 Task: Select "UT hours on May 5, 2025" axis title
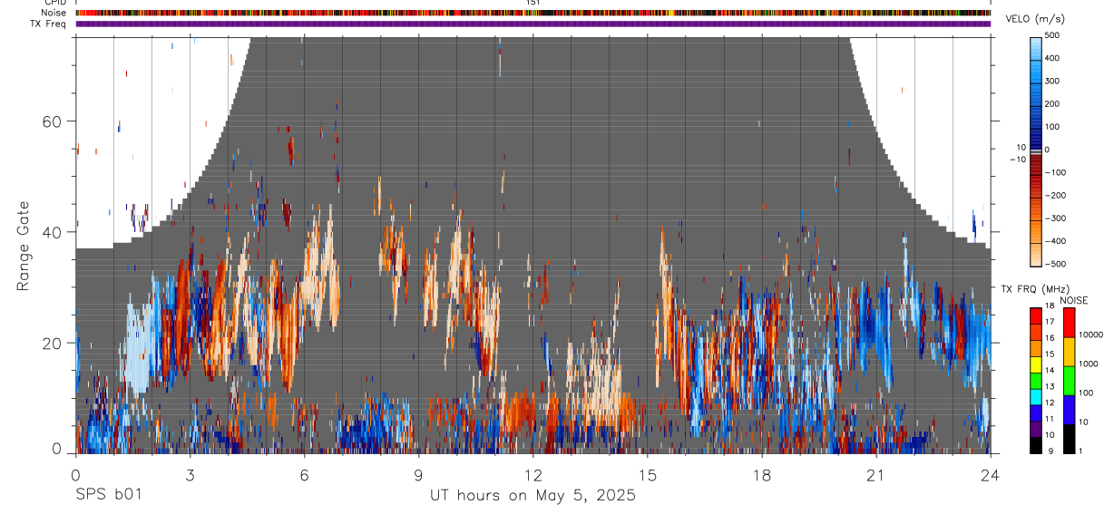click(x=533, y=496)
